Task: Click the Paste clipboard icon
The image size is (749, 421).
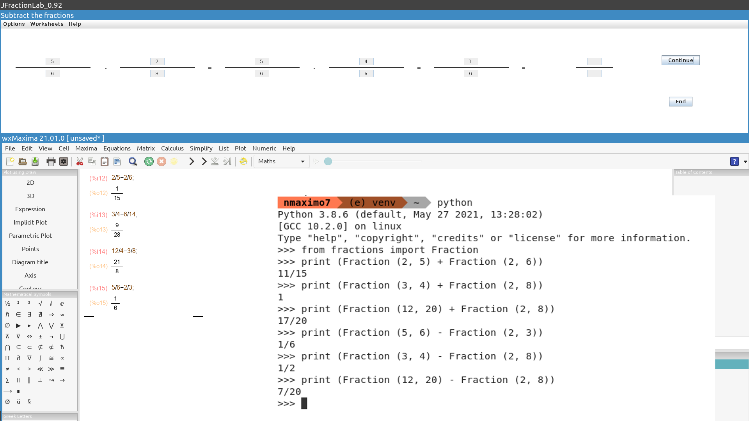Action: click(105, 161)
